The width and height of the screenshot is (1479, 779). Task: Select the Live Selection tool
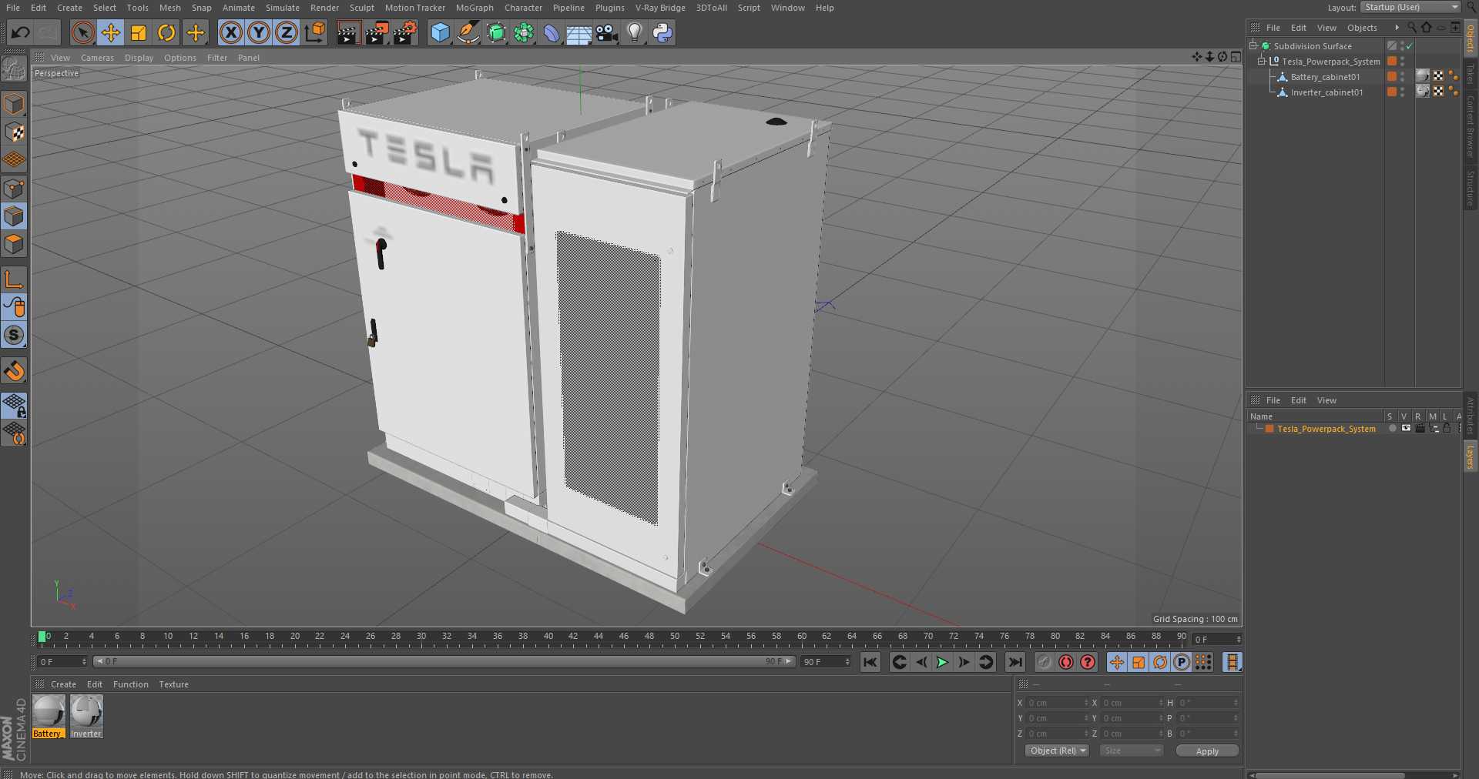[x=82, y=32]
